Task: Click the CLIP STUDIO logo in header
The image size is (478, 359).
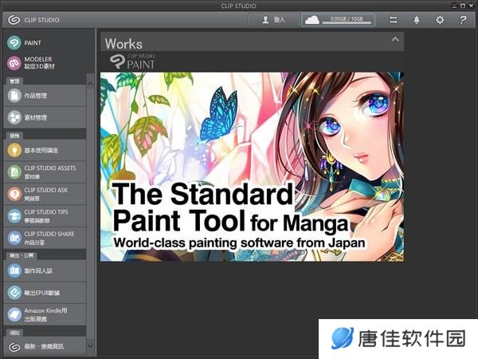Action: click(33, 20)
